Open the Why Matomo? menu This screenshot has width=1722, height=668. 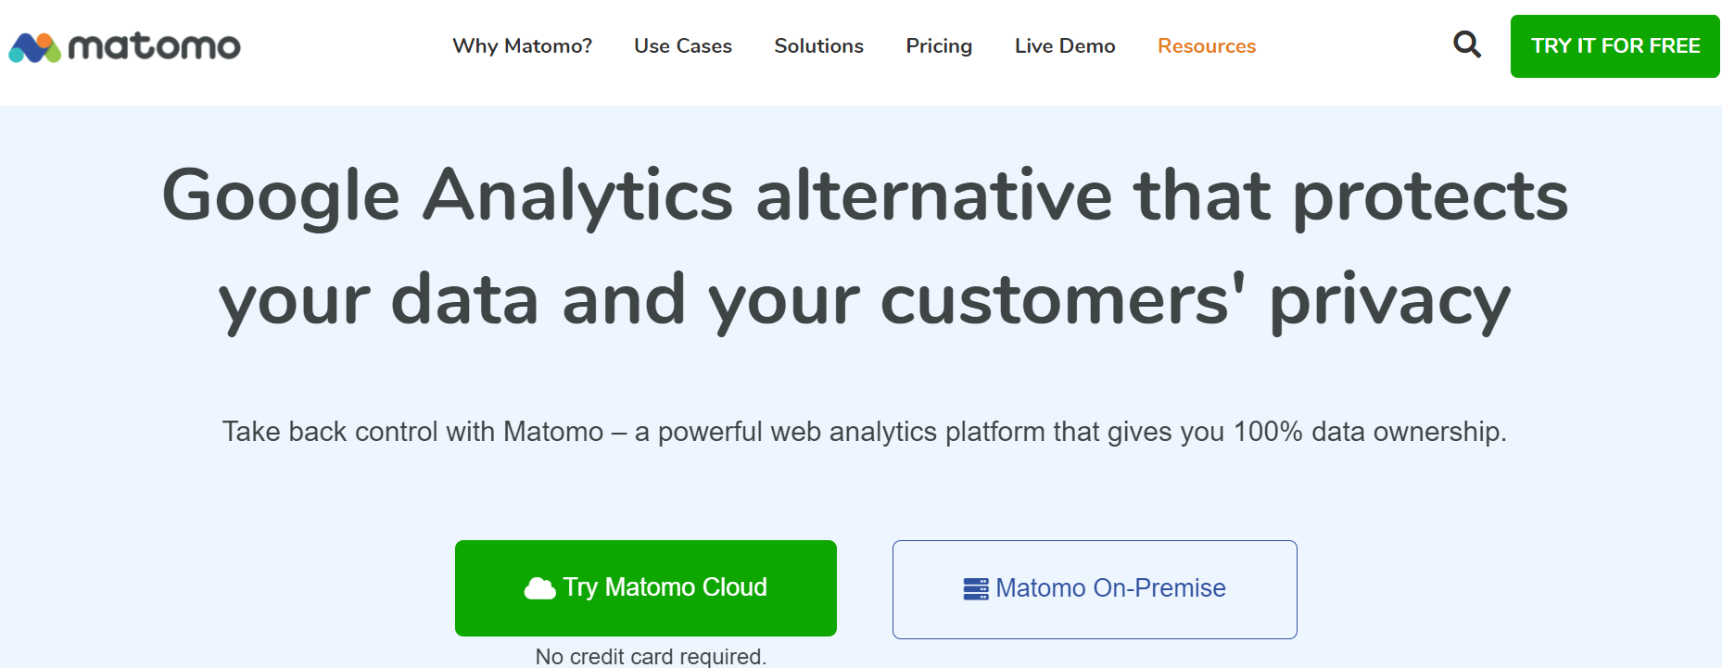click(x=522, y=45)
